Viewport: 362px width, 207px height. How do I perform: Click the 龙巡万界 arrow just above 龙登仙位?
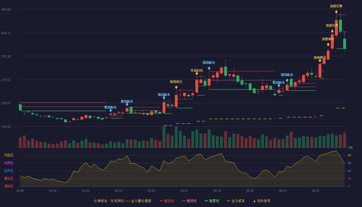pos(332,31)
